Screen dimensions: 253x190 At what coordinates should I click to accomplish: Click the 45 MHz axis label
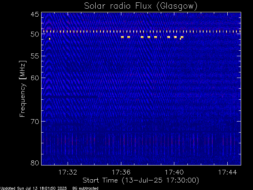tap(35, 15)
